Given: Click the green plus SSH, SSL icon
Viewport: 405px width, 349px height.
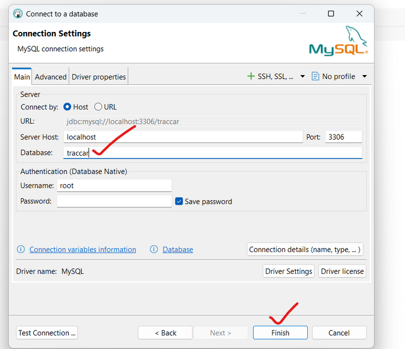Looking at the screenshot, I should coord(251,77).
